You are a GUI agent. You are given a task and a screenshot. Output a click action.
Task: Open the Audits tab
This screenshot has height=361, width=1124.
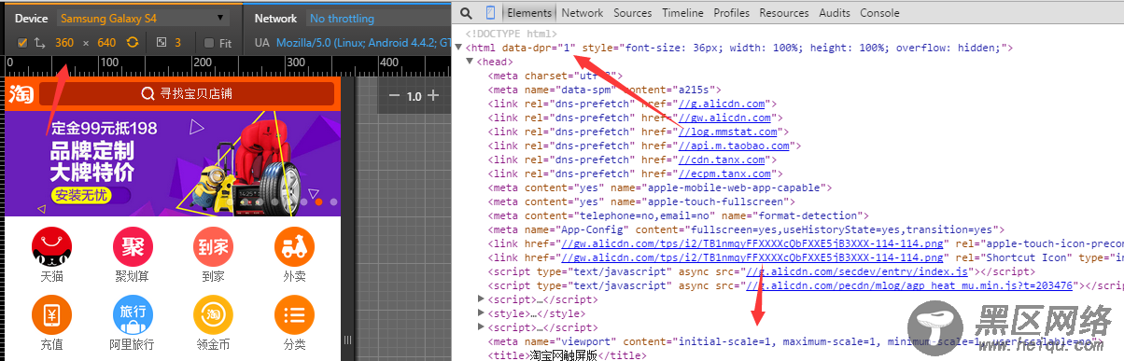pyautogui.click(x=835, y=13)
